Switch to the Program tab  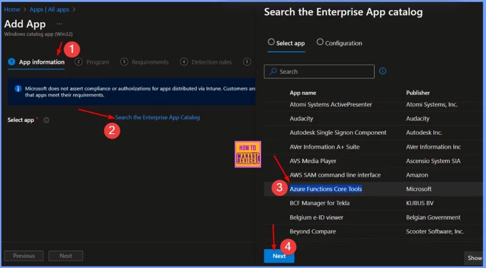(x=92, y=62)
